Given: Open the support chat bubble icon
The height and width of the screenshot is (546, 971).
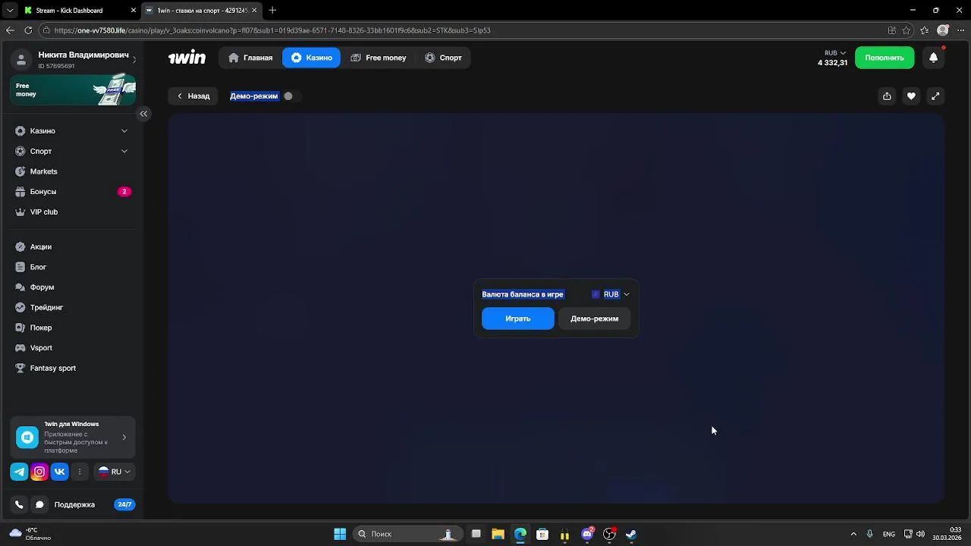Looking at the screenshot, I should click(x=39, y=504).
